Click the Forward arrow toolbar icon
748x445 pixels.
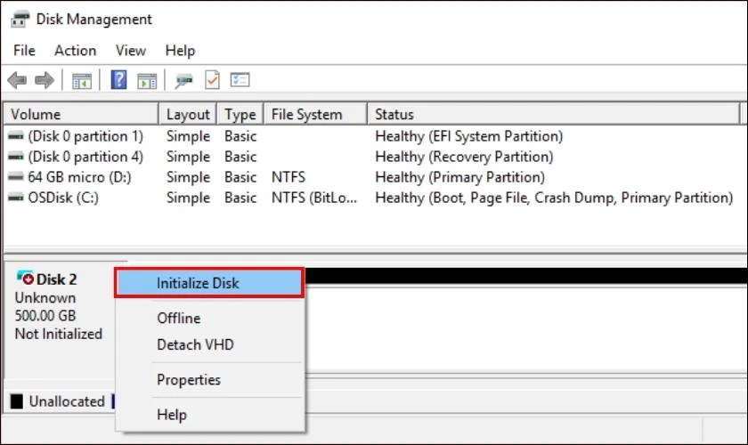(45, 81)
